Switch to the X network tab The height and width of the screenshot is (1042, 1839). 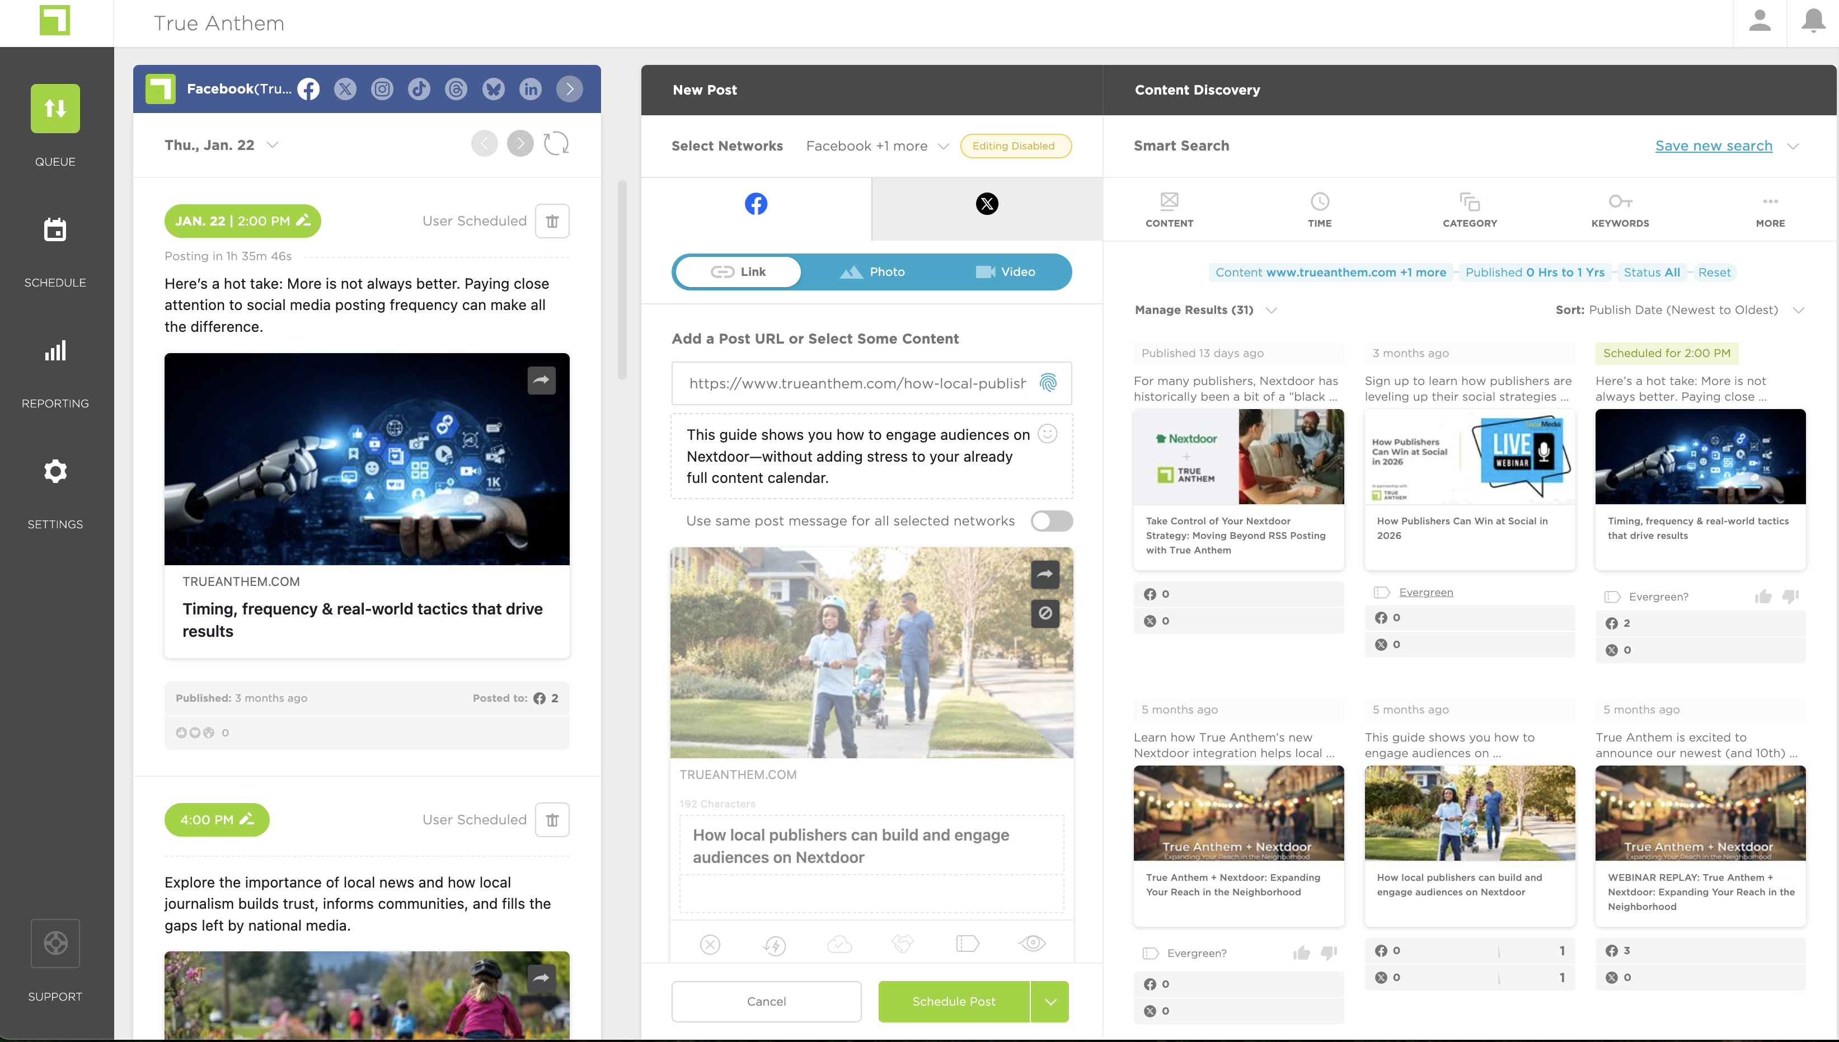(987, 204)
